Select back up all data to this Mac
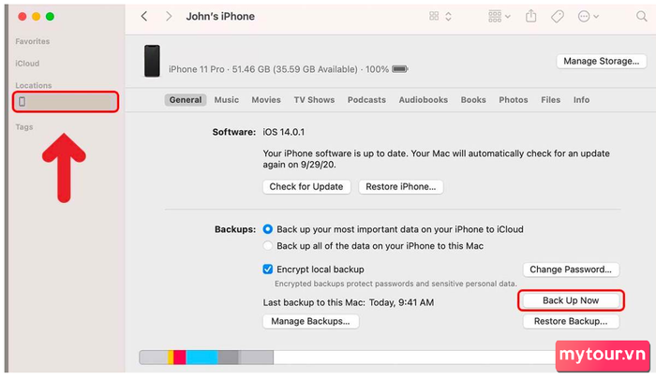Image resolution: width=656 pixels, height=379 pixels. pyautogui.click(x=268, y=246)
